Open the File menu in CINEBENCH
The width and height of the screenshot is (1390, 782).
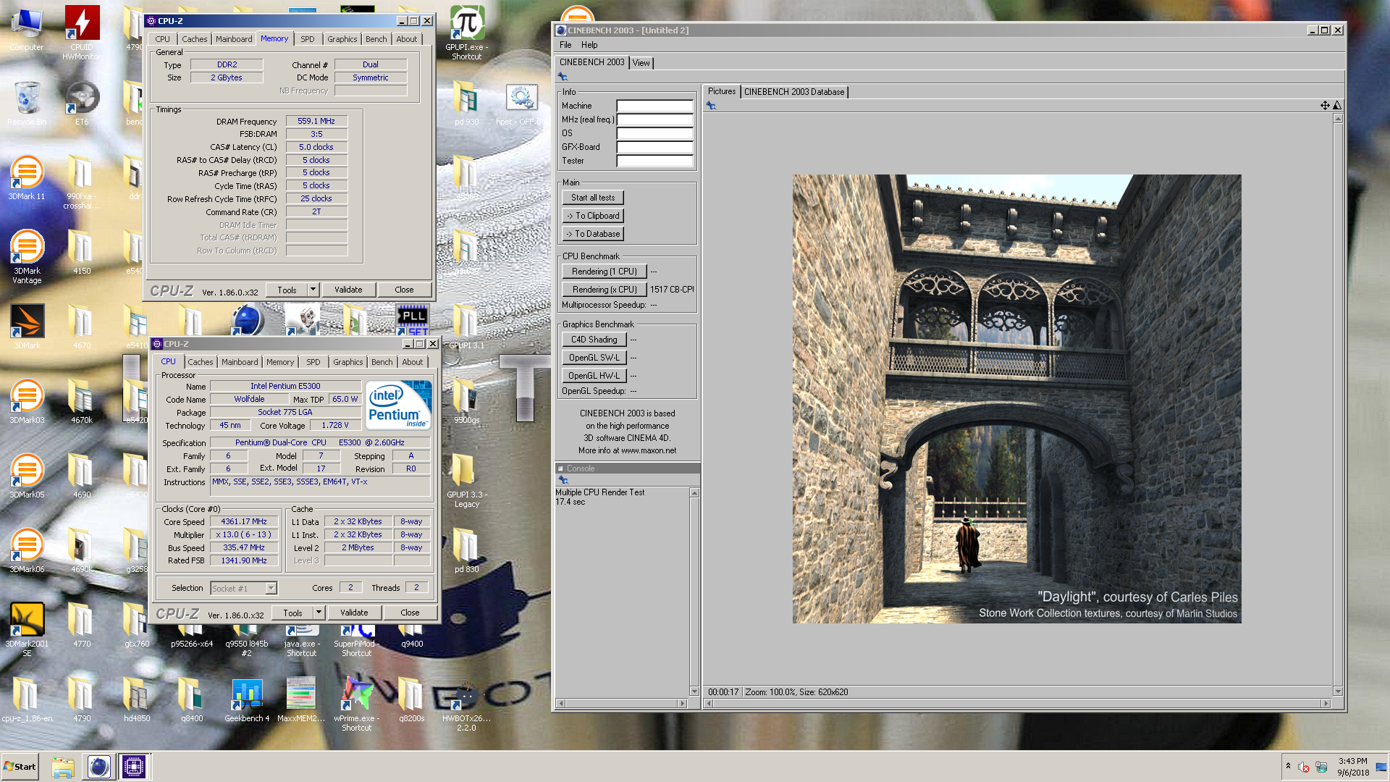565,45
